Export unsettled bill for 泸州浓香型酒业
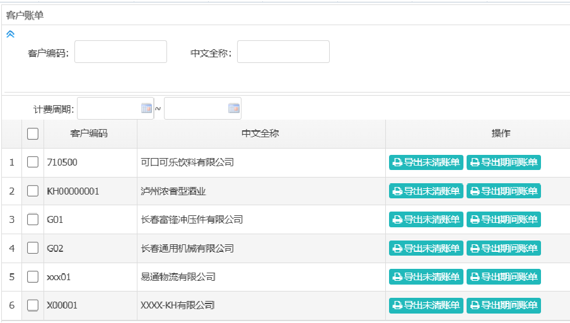Screen dimensions: 570x323 pos(426,191)
